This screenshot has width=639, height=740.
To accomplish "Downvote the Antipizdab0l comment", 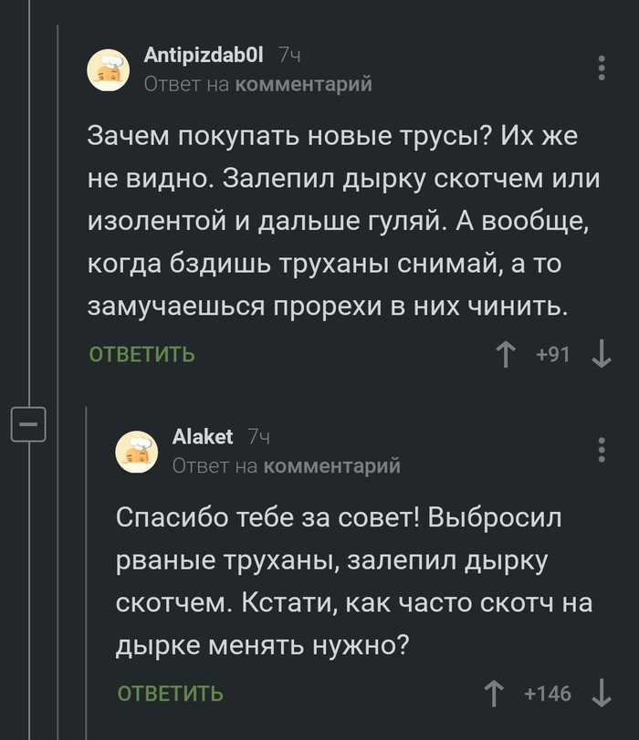I will pos(601,353).
